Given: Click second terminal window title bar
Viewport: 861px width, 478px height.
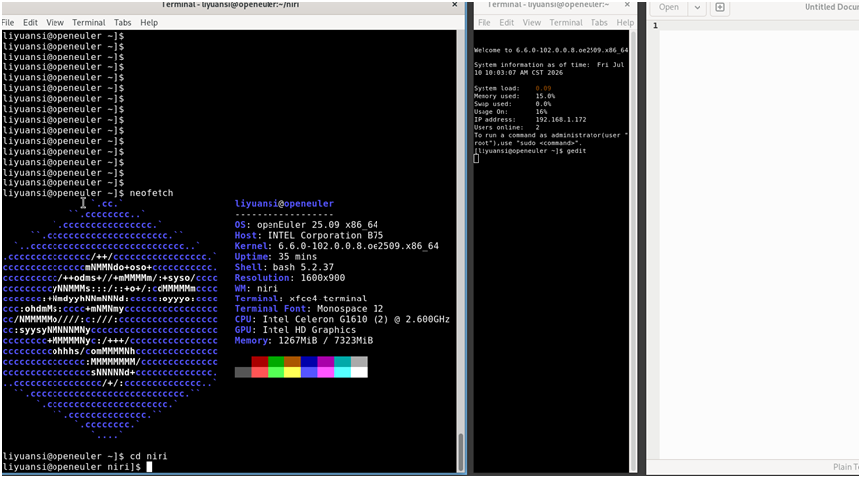Looking at the screenshot, I should click(x=549, y=4).
